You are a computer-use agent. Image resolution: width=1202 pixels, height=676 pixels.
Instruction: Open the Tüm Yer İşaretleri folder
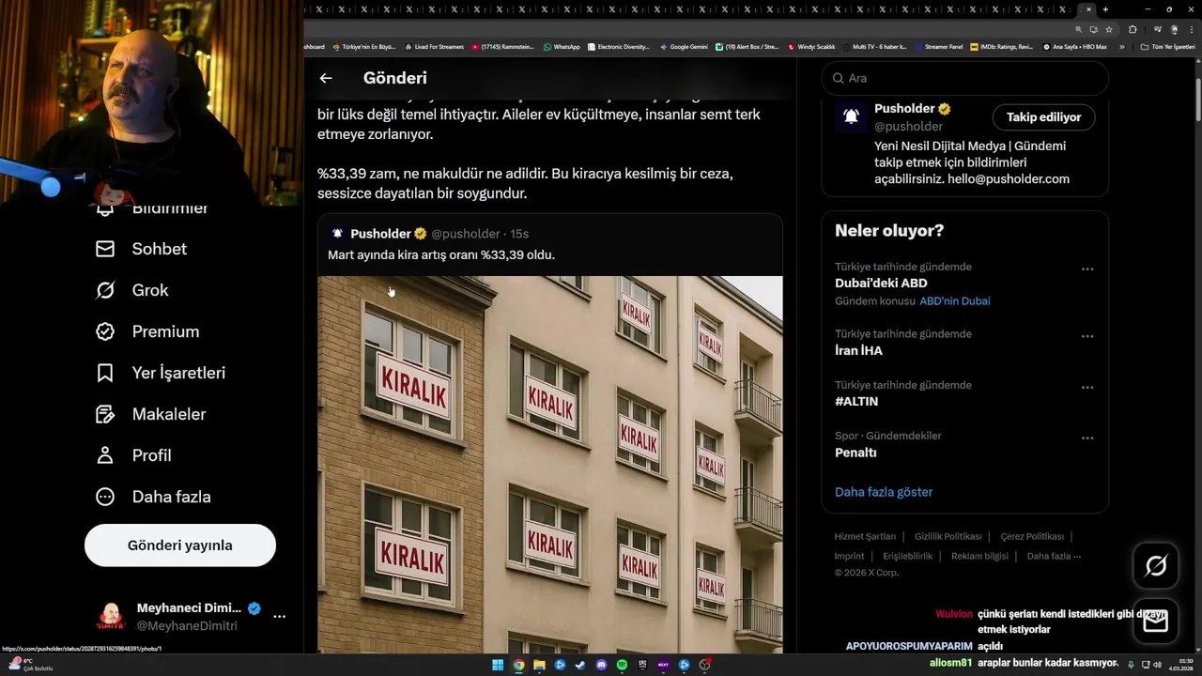click(1167, 46)
